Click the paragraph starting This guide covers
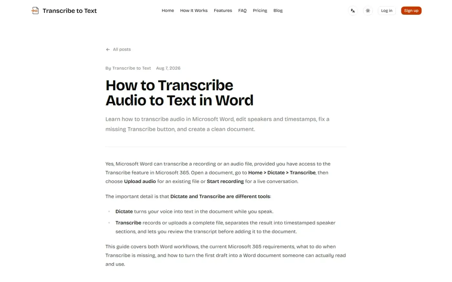Viewport: 452px width, 282px height. tap(226, 256)
